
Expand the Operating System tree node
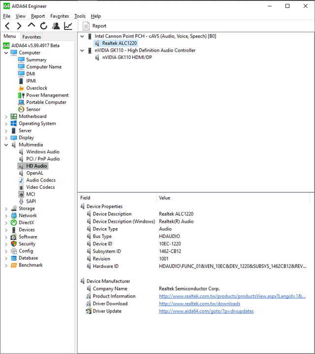pyautogui.click(x=6, y=124)
